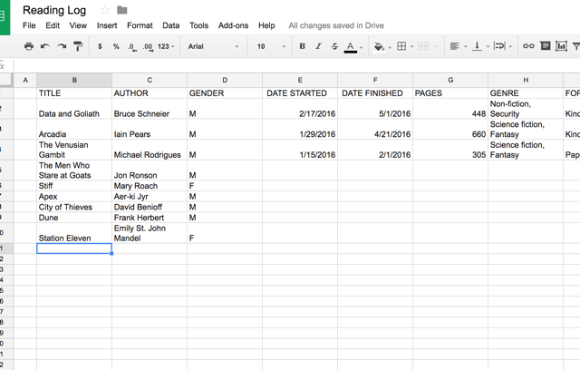Select column F header
This screenshot has width=580, height=370.
(375, 81)
